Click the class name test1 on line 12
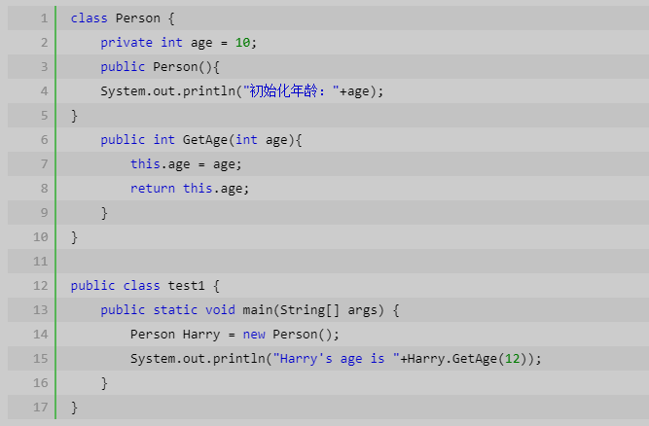Screen dimensions: 649x426 [x=186, y=286]
